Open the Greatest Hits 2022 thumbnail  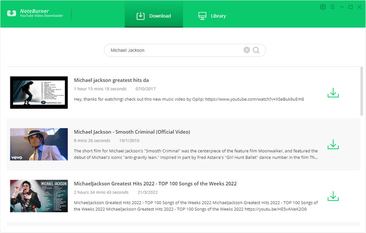tap(39, 196)
